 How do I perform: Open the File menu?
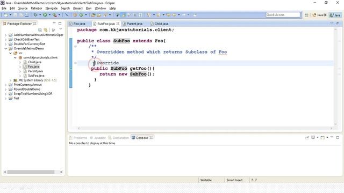[4, 9]
